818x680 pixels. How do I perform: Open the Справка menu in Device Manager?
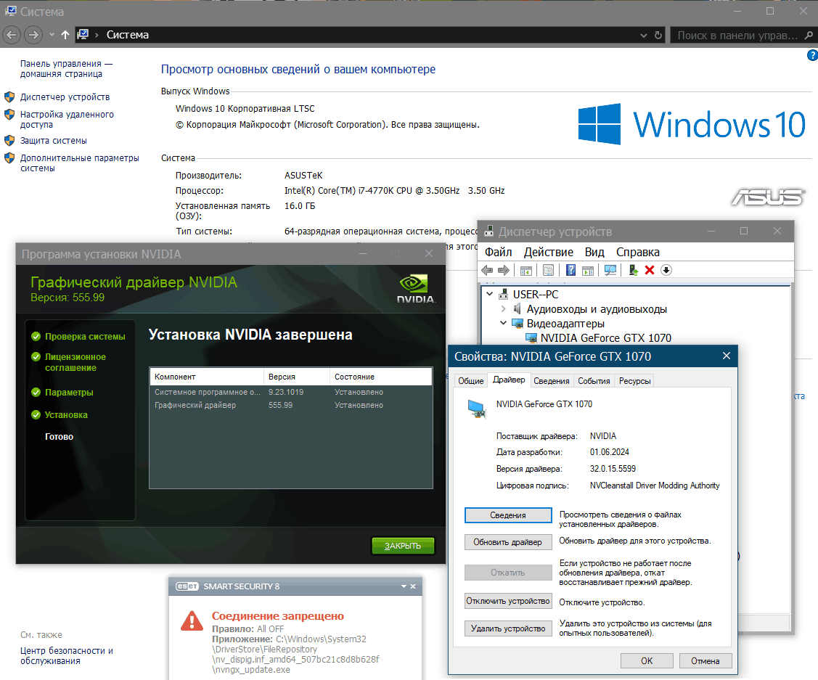pos(637,253)
